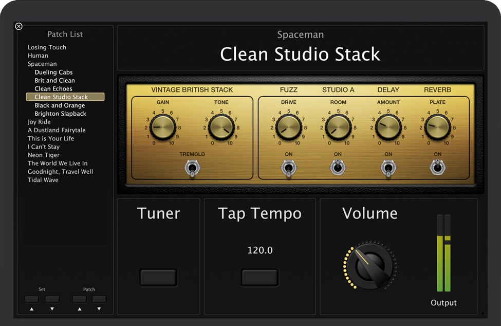Choose the Brighton Slapback patch
The height and width of the screenshot is (326, 501).
60,114
